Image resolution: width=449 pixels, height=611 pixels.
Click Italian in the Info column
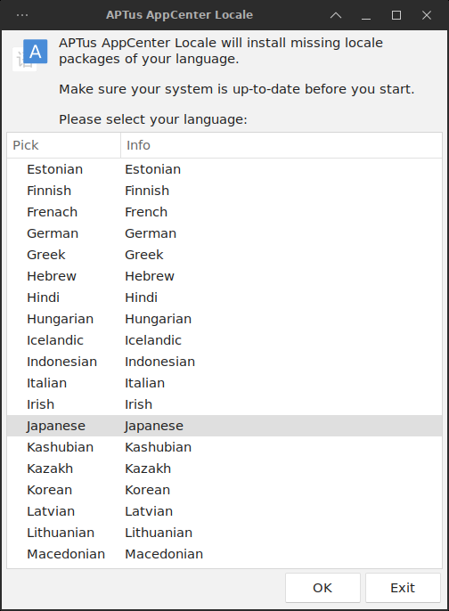[144, 383]
